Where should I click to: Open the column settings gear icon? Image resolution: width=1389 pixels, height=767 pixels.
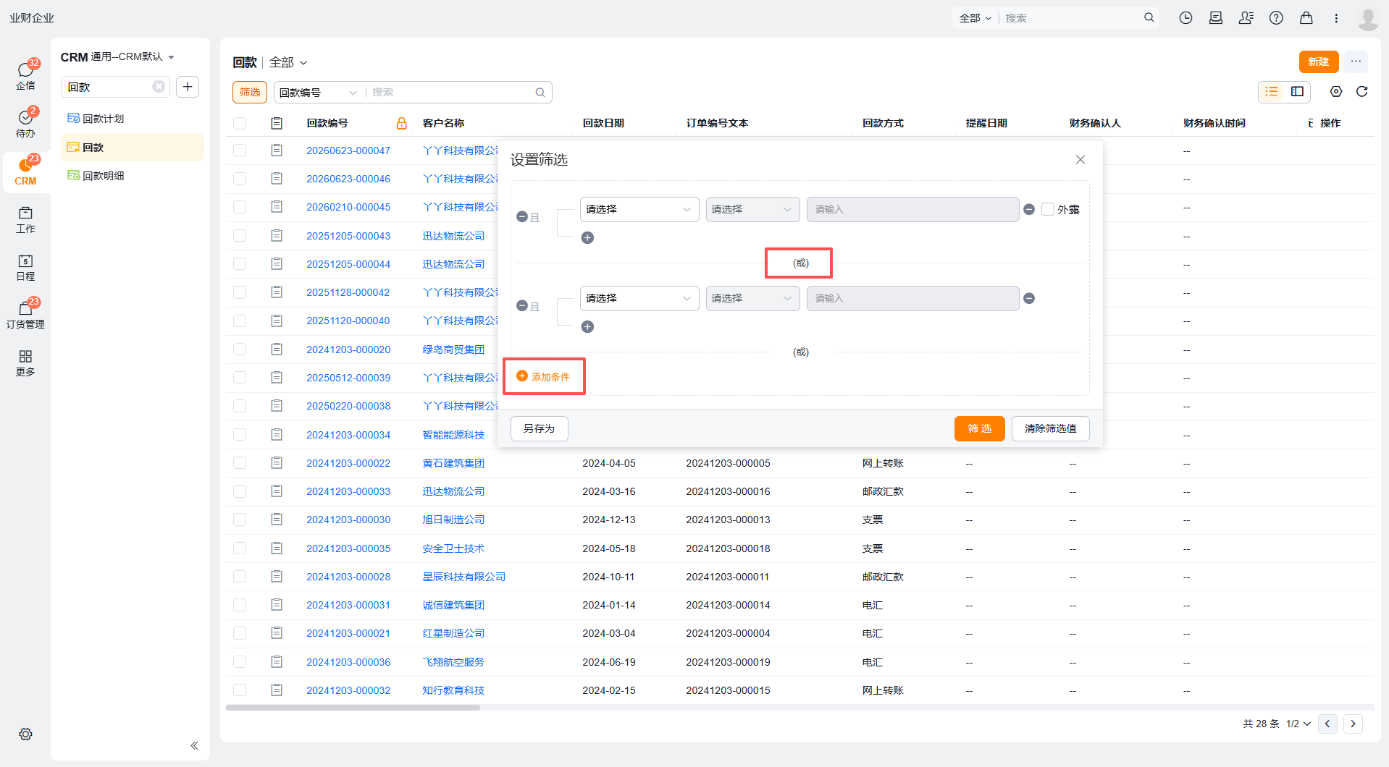click(x=1336, y=91)
